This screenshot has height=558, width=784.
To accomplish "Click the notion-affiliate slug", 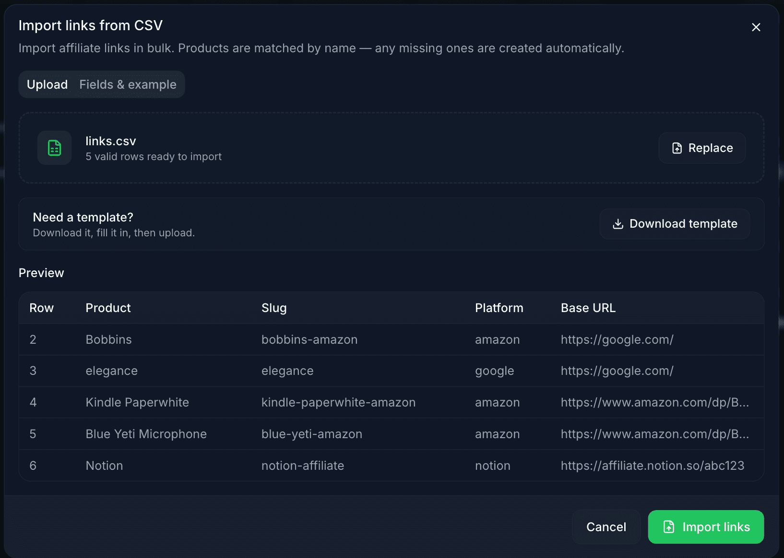I will coord(302,465).
